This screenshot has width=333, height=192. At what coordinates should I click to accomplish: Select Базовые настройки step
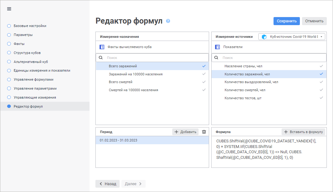[30, 26]
